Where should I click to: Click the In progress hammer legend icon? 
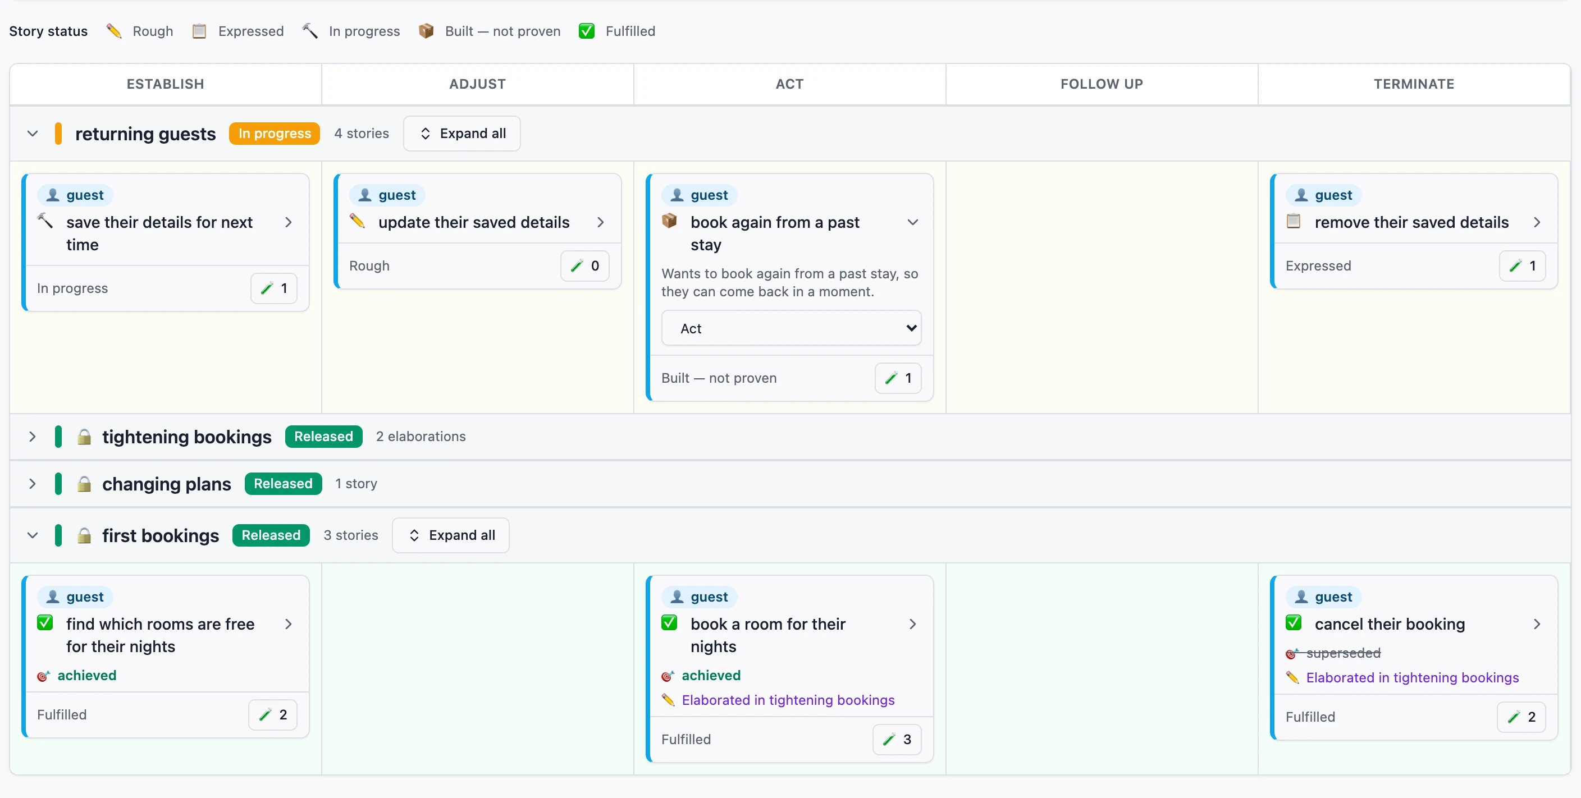pyautogui.click(x=310, y=31)
